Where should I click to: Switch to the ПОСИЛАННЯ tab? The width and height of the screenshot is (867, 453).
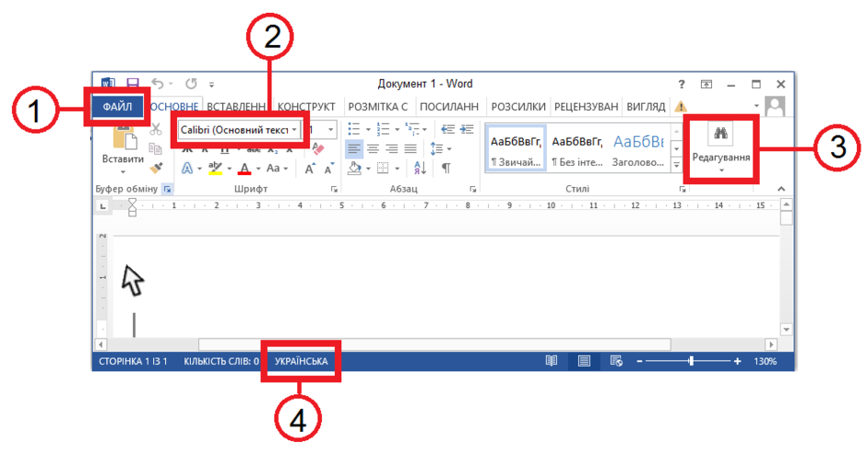(x=449, y=106)
